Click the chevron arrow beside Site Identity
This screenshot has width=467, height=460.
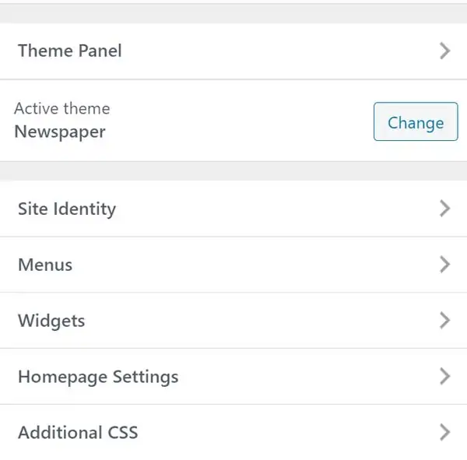444,209
